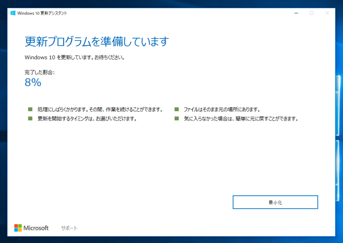The width and height of the screenshot is (343, 243).
Task: Minimize the Windows 10 更新アシスタント window
Action: coord(296,13)
